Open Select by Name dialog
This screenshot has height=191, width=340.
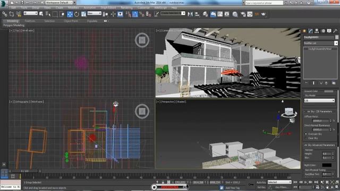(x=48, y=14)
